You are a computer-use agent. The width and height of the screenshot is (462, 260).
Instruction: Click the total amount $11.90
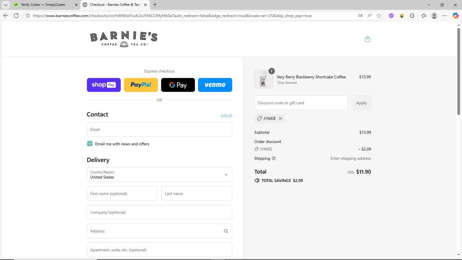363,172
